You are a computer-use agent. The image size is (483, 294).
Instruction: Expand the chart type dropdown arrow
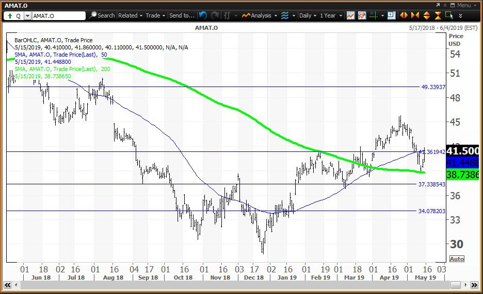236,15
